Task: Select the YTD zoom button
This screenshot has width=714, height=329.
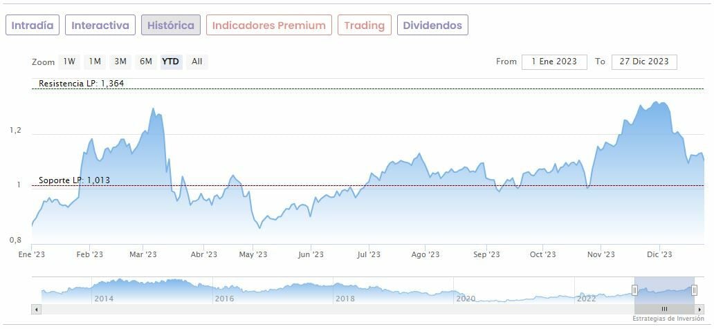Action: pos(170,62)
